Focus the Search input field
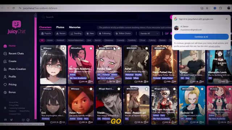 [90, 17]
